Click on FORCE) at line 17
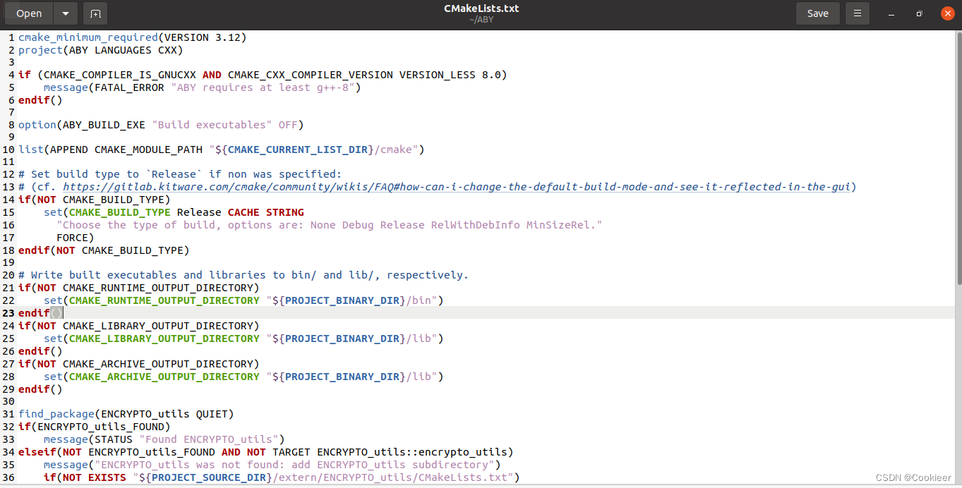The image size is (962, 488). (x=76, y=238)
